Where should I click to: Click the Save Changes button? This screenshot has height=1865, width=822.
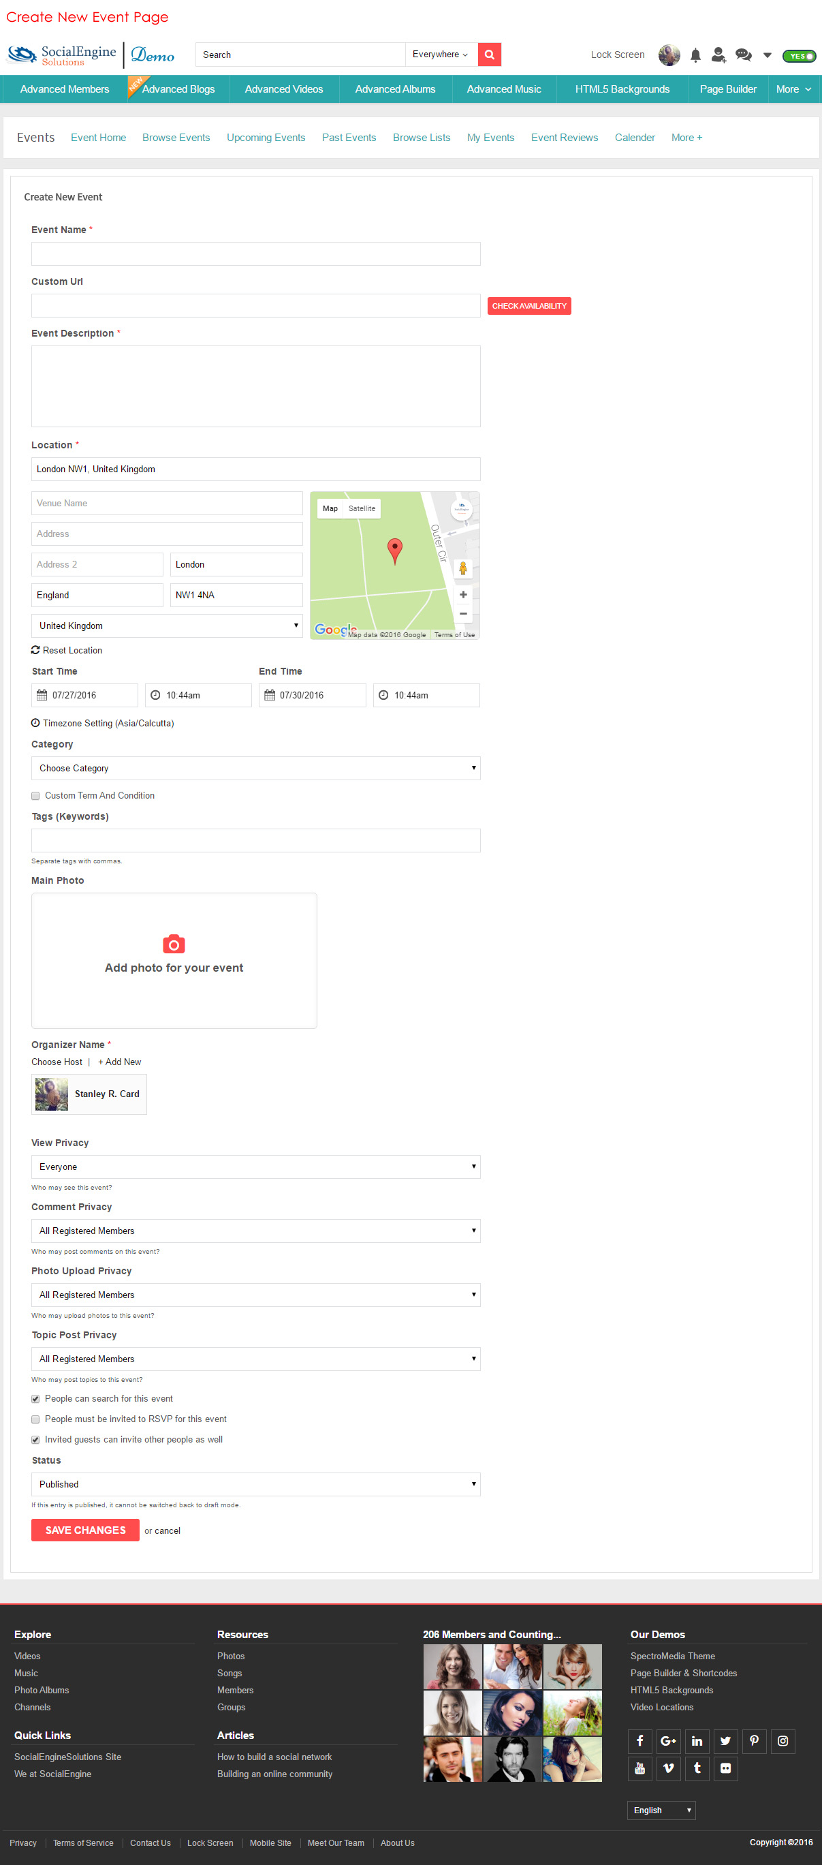click(x=85, y=1530)
